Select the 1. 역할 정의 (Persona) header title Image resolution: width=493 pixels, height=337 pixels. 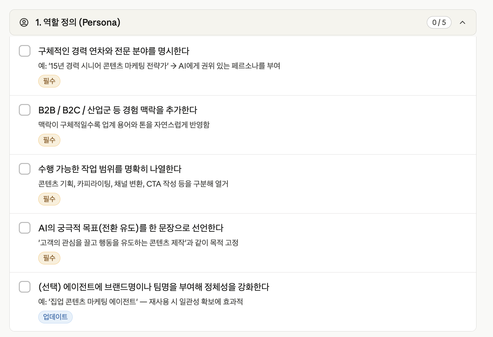coord(78,22)
